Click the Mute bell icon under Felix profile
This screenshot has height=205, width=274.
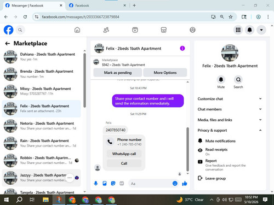tap(221, 79)
